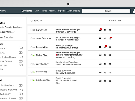
Task: Open Sarah Cooper's email icon
Action: coord(100,72)
